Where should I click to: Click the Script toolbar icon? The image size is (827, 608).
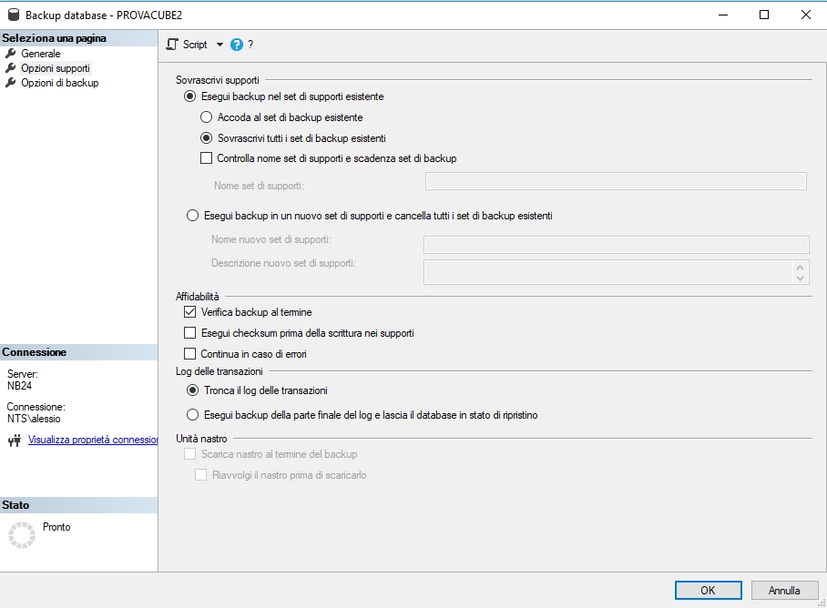[172, 45]
